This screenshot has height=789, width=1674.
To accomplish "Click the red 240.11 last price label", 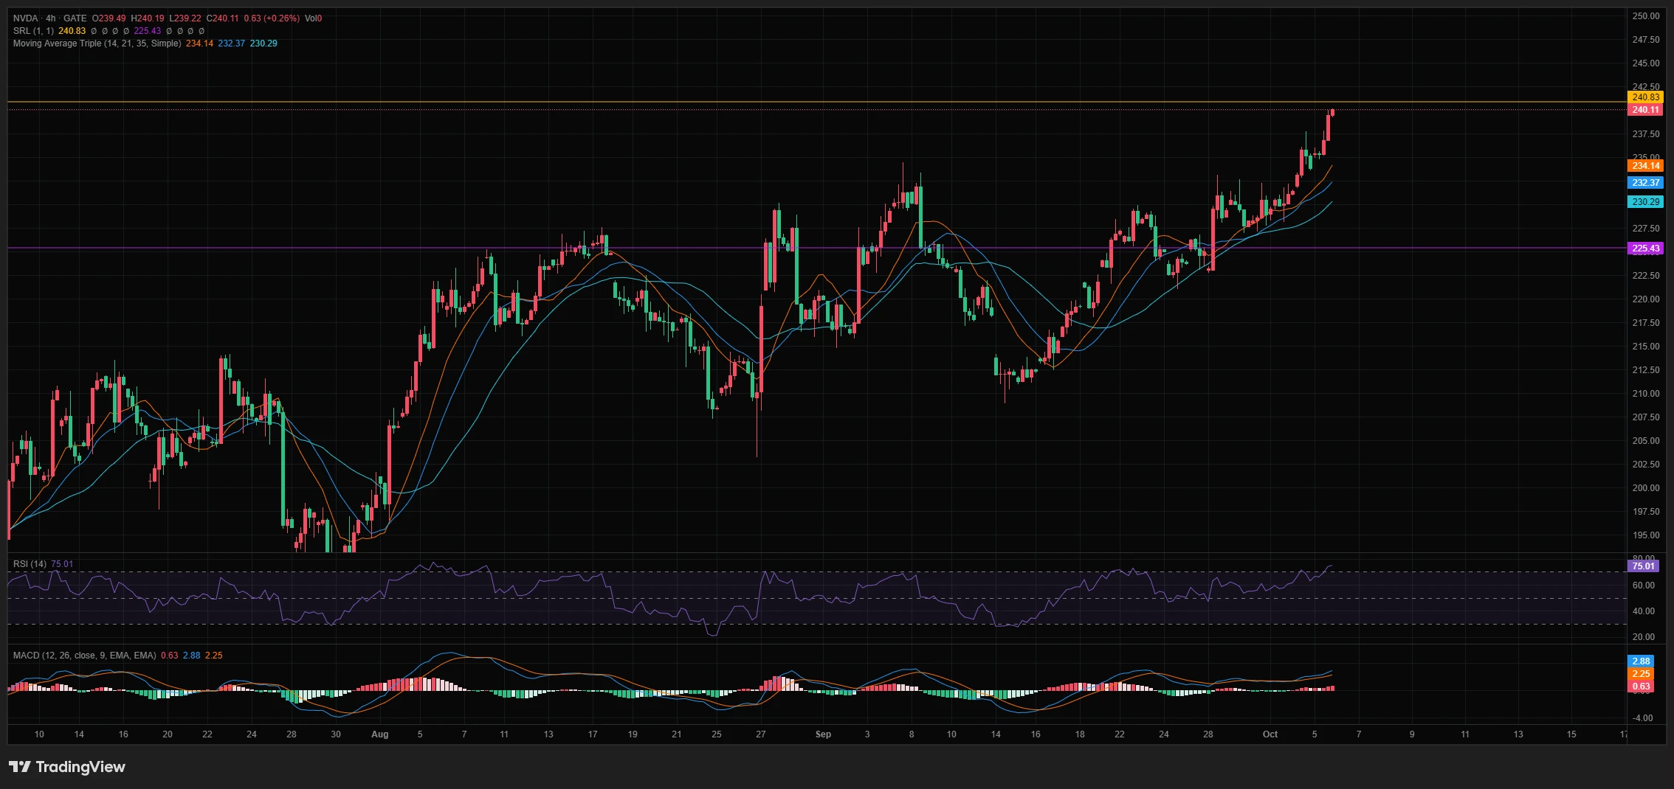I will pos(1645,110).
